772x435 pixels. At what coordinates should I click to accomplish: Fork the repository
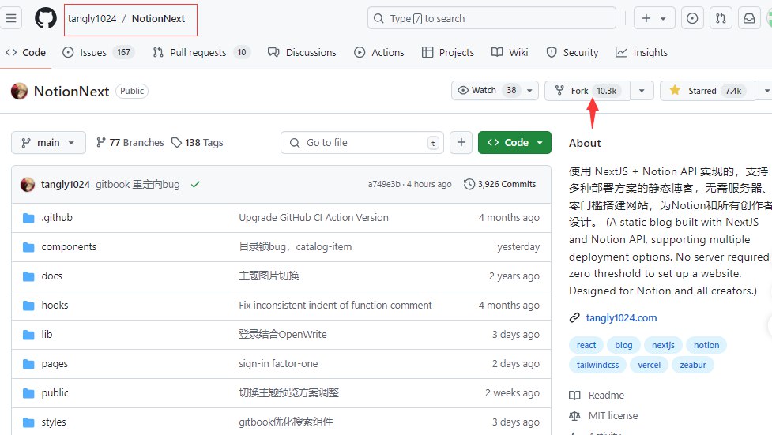point(587,91)
